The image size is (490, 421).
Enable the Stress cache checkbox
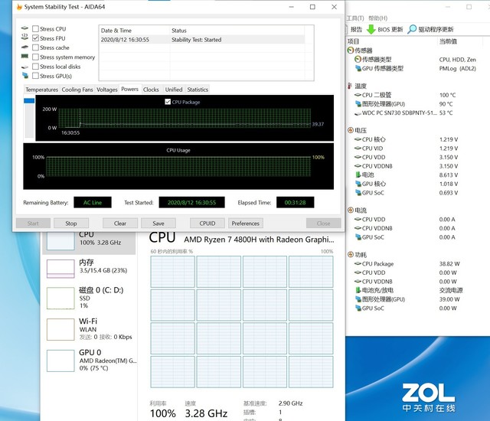point(36,47)
